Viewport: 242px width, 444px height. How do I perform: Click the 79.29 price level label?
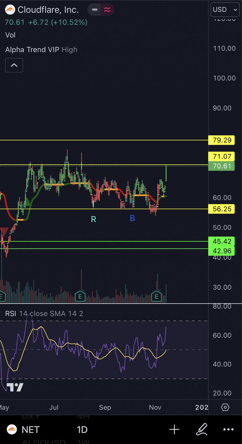click(222, 140)
